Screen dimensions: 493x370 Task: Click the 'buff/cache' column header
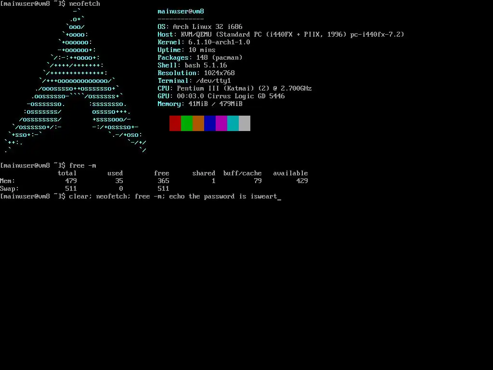click(x=243, y=173)
